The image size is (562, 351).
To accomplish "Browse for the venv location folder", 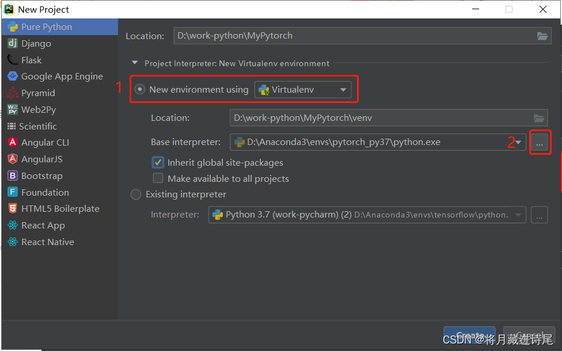I will pyautogui.click(x=539, y=118).
